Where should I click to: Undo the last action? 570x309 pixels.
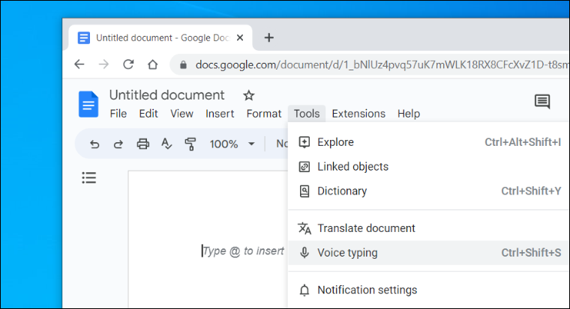[94, 144]
